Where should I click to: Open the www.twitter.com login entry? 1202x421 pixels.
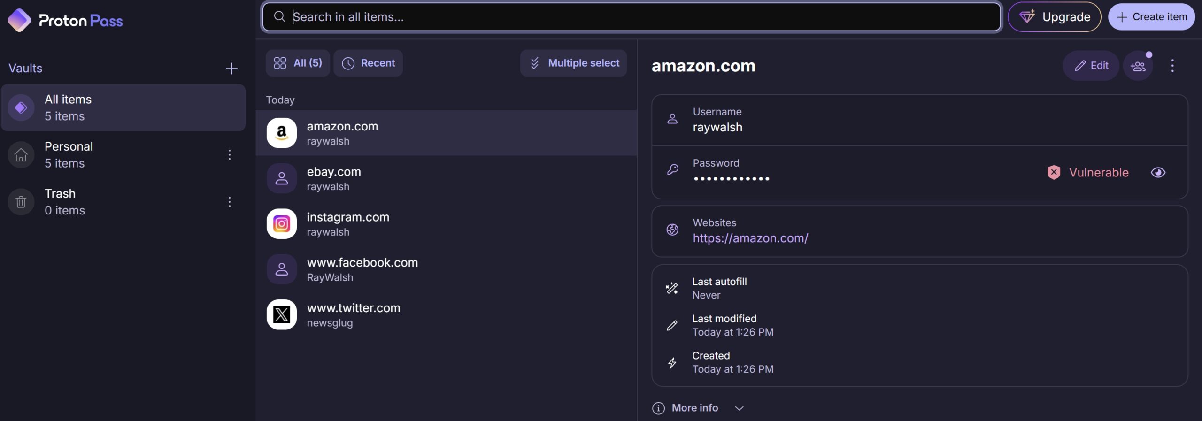[447, 314]
